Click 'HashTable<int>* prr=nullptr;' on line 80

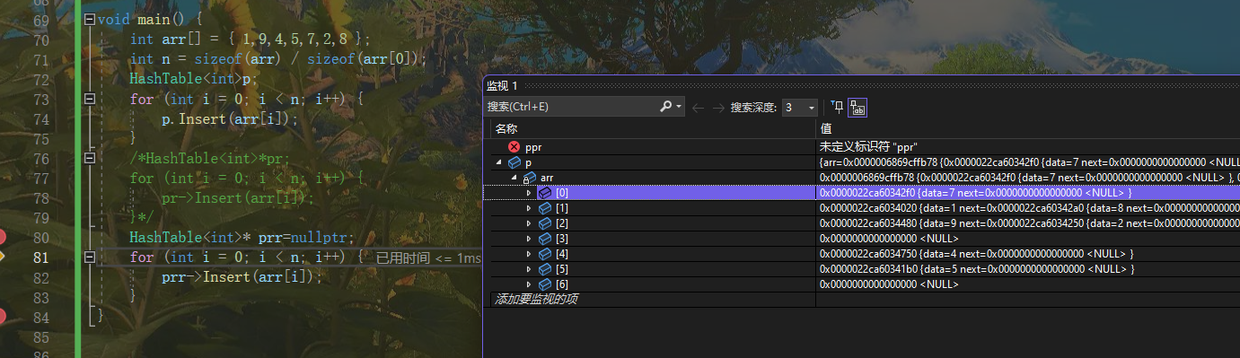tap(242, 237)
